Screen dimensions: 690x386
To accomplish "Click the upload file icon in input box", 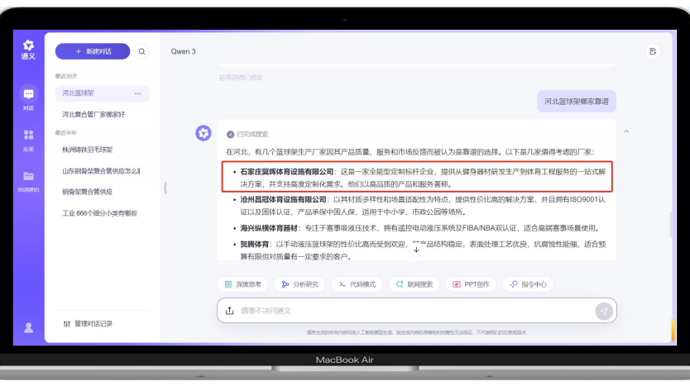I will [x=230, y=311].
